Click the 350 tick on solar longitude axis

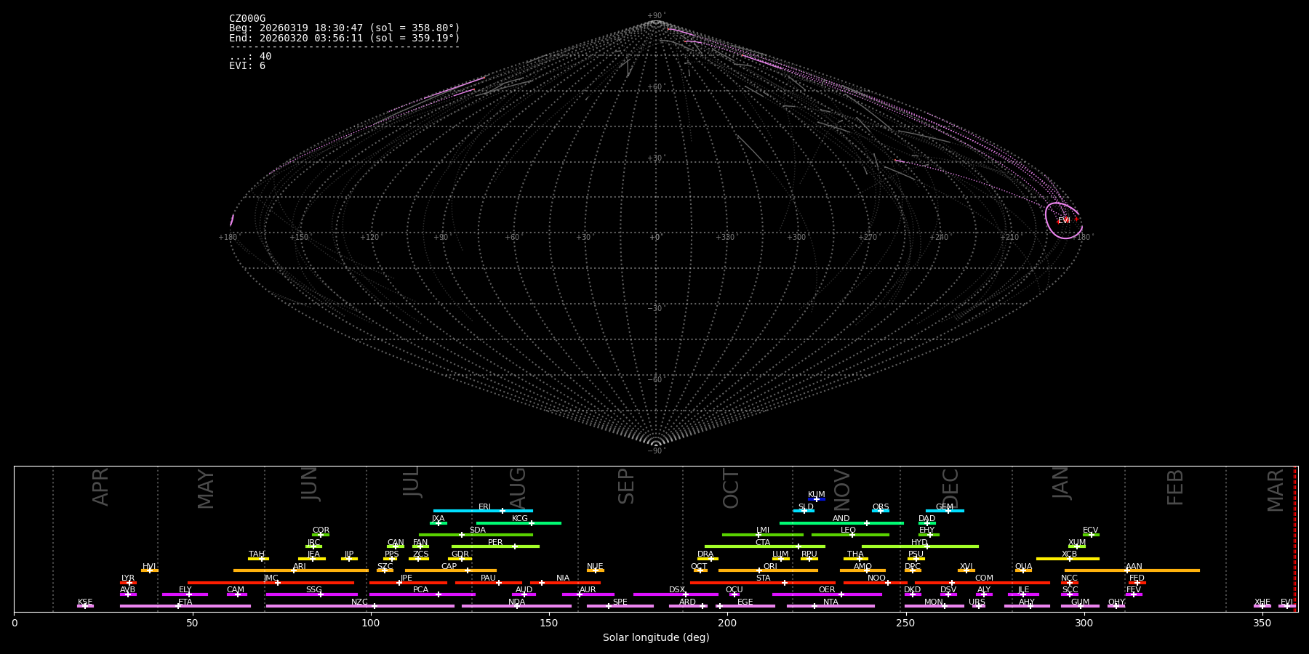coord(1262,623)
